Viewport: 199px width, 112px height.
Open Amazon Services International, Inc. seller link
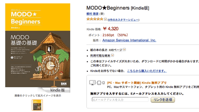pos(129,40)
